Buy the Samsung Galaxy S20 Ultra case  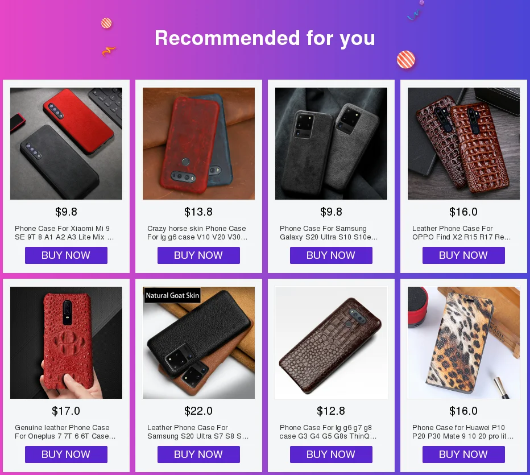click(x=331, y=255)
